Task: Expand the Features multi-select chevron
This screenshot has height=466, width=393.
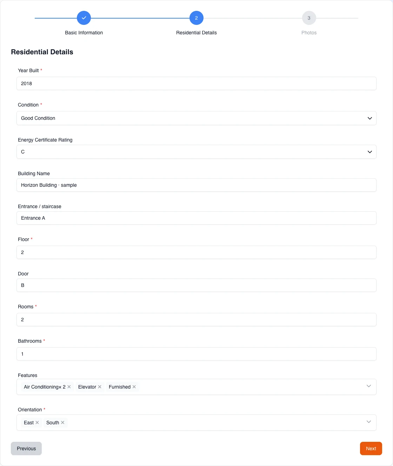Action: point(369,386)
